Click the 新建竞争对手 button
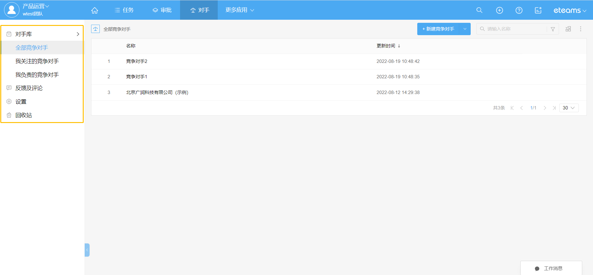Image resolution: width=593 pixels, height=275 pixels. tap(438, 29)
